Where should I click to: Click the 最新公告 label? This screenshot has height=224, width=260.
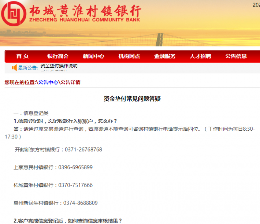point(28,68)
